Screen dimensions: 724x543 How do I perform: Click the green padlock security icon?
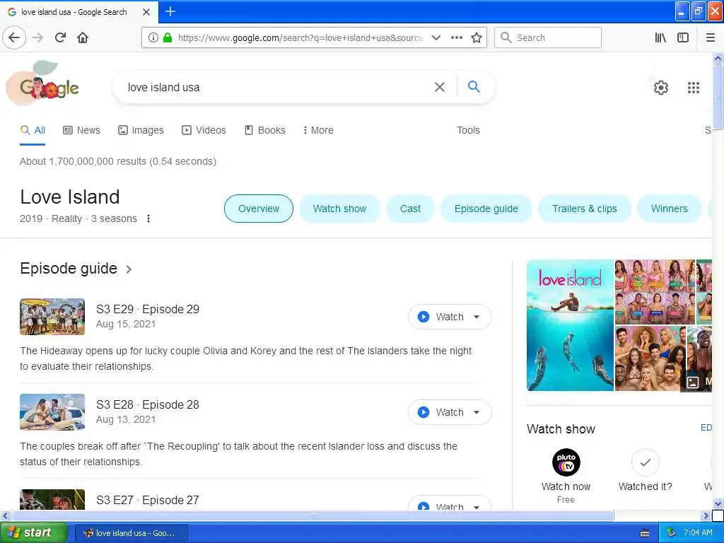[168, 38]
